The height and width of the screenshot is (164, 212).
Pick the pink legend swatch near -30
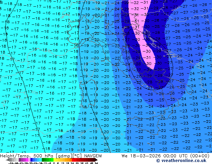(29, 160)
